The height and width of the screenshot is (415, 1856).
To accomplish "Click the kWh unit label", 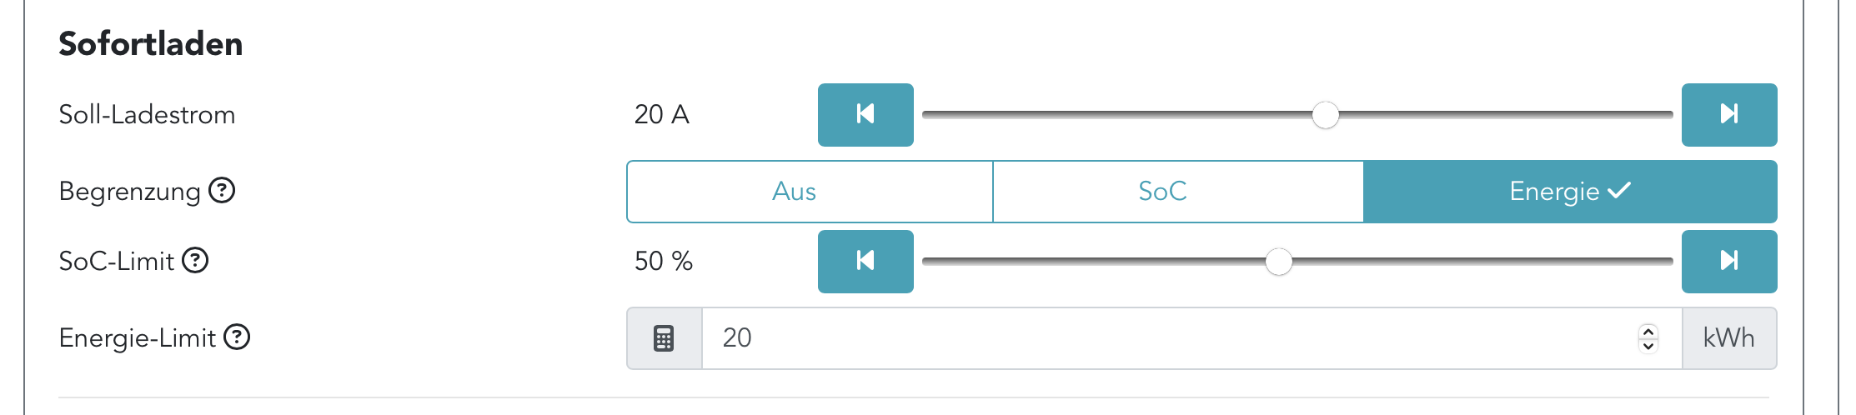I will click(1728, 338).
